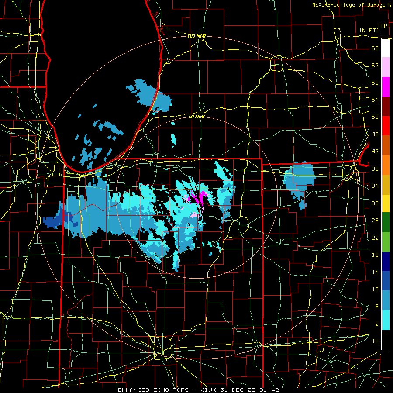The image size is (393, 393).
Task: Click the light pink legend swatch
Action: [x=386, y=67]
